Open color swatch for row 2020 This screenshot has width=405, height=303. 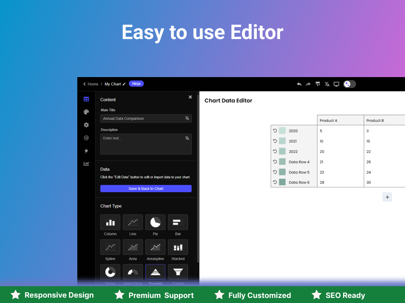point(282,131)
